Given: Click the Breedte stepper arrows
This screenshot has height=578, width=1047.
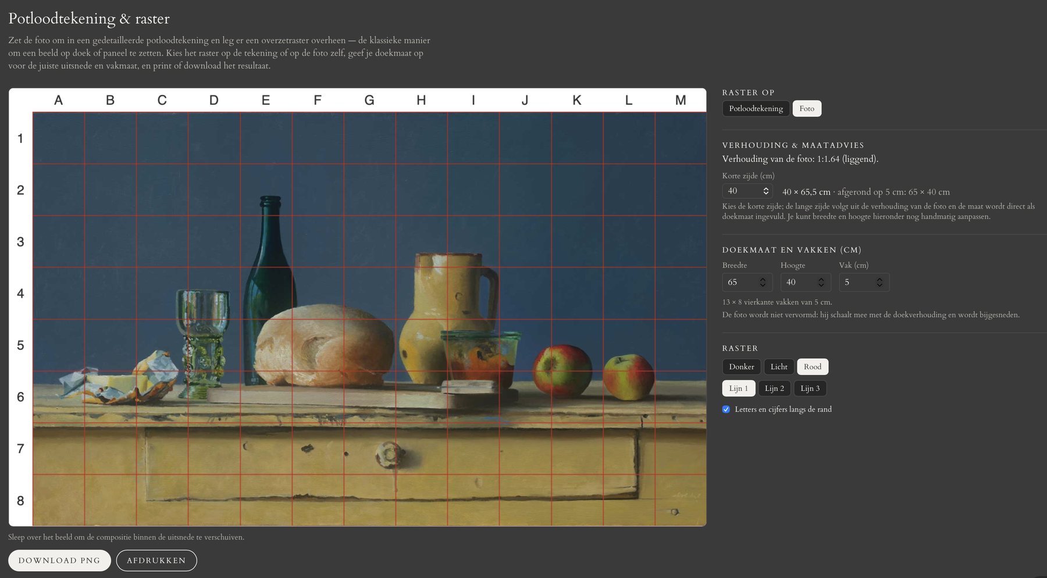Looking at the screenshot, I should coord(763,282).
